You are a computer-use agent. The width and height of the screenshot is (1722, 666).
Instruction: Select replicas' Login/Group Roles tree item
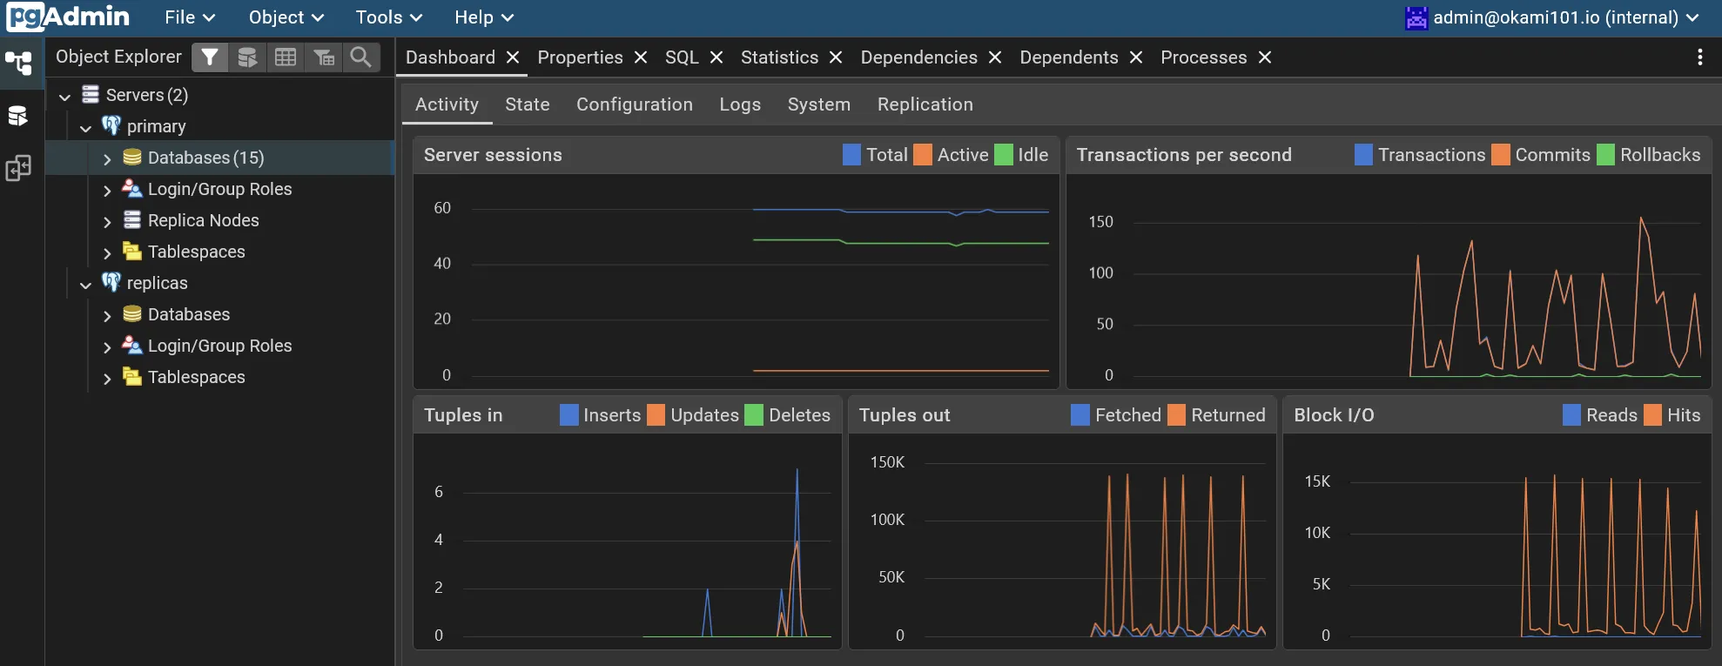[220, 346]
